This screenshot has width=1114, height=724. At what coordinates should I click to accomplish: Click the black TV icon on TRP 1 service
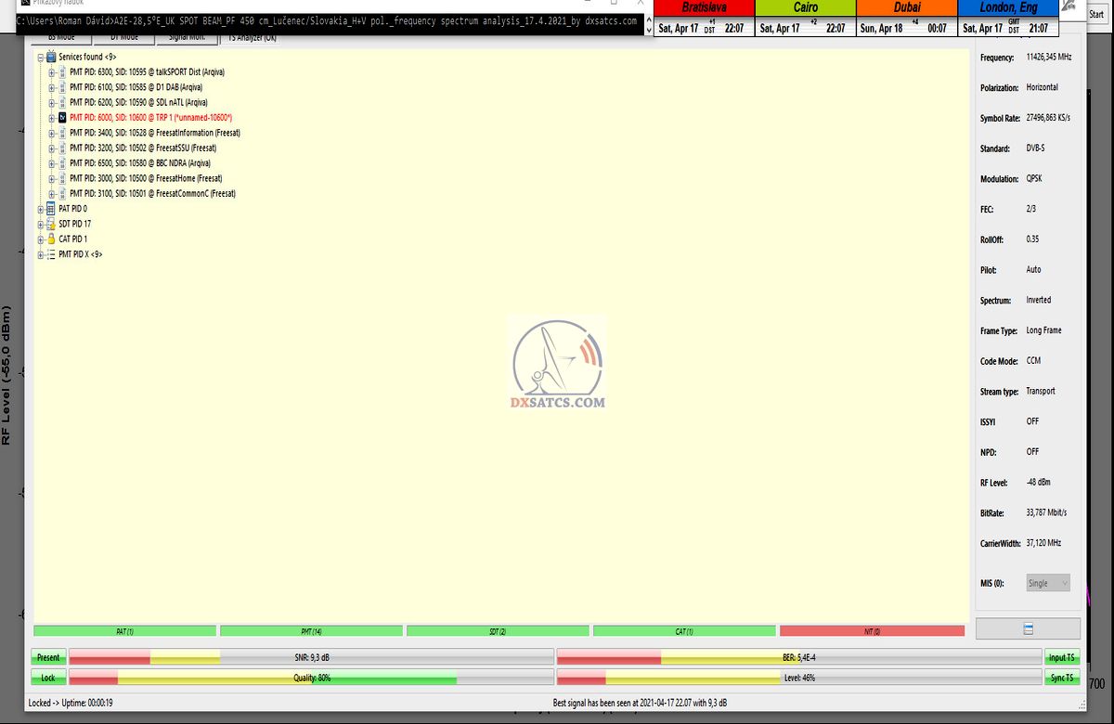(62, 118)
